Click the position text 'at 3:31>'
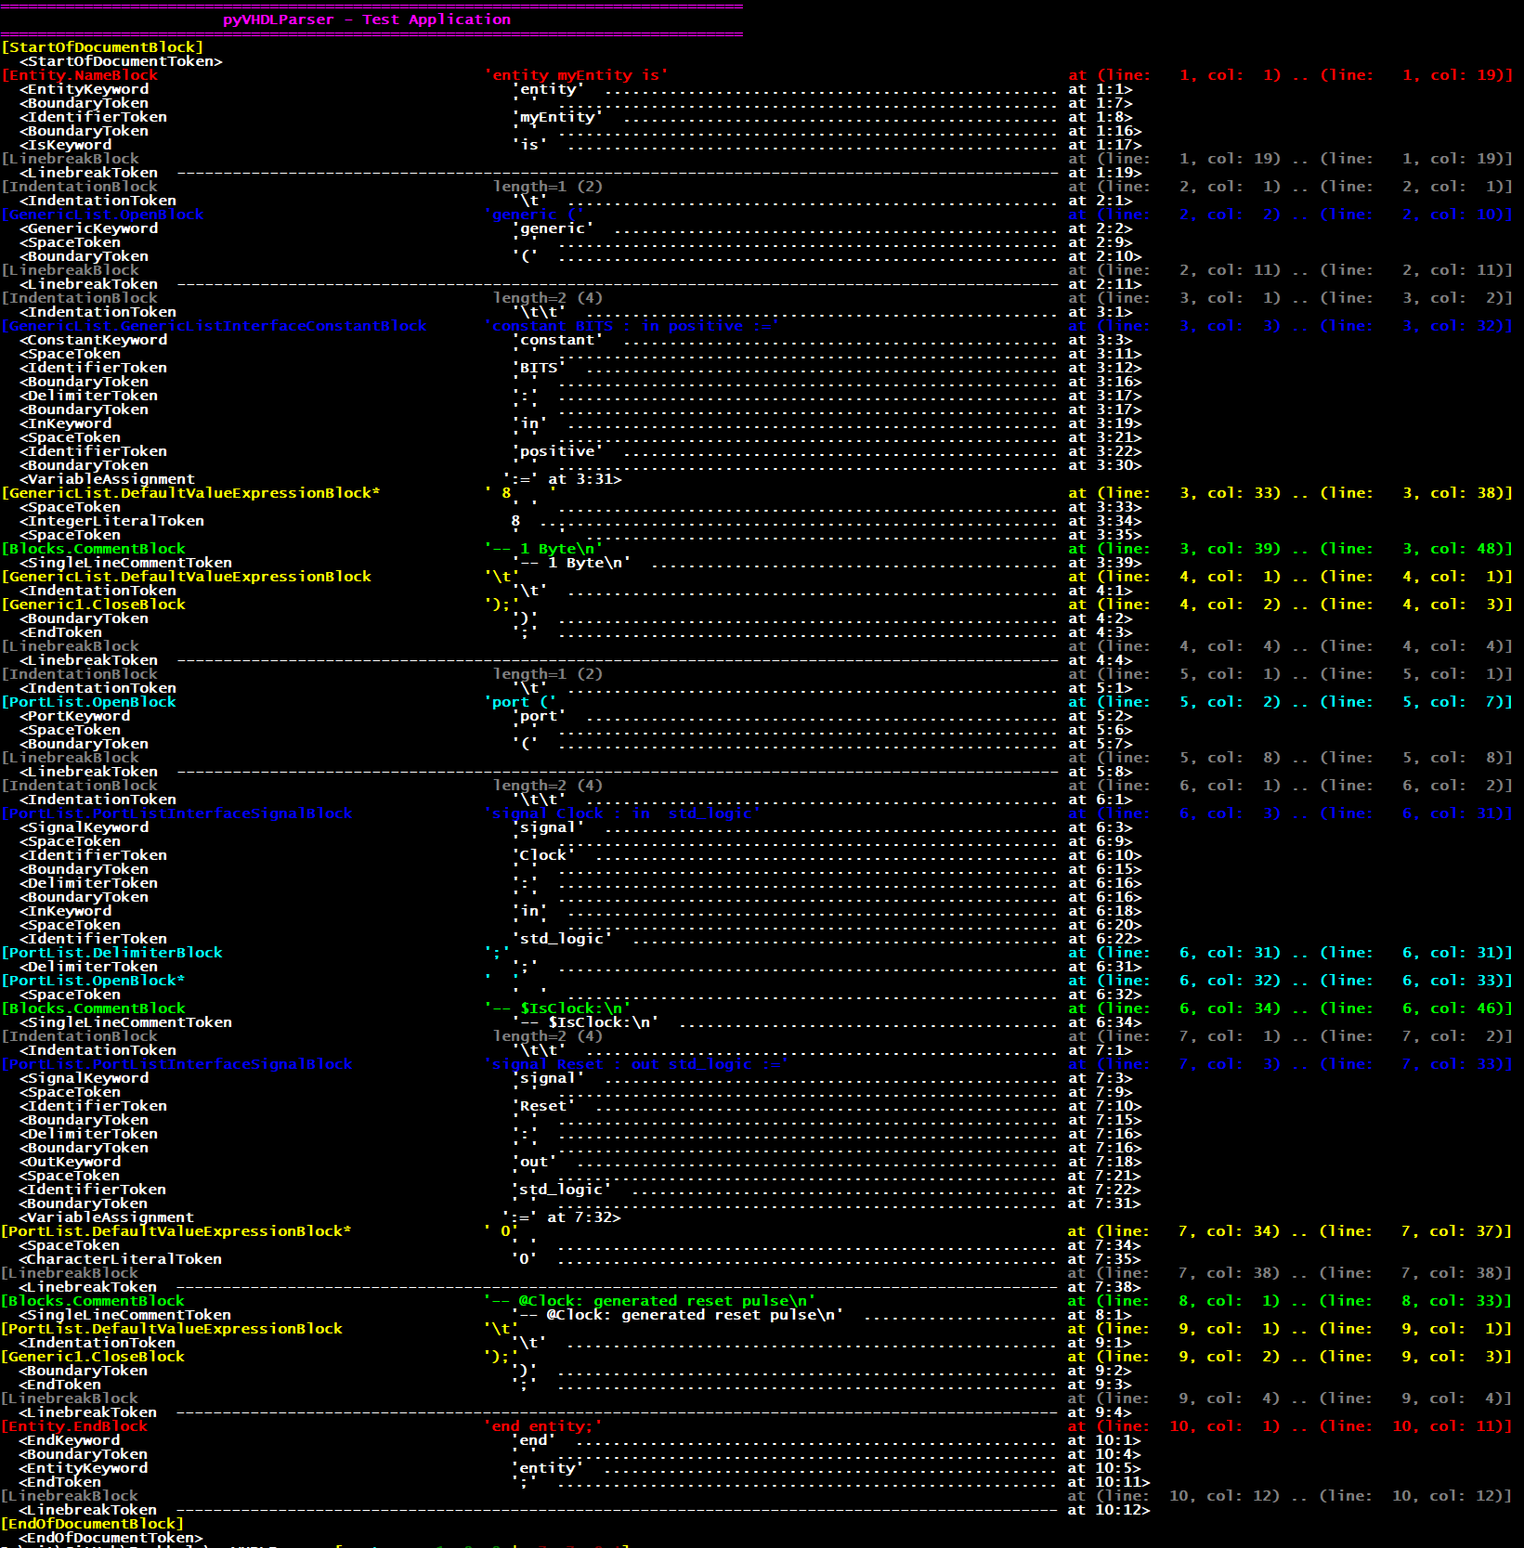 pos(585,479)
